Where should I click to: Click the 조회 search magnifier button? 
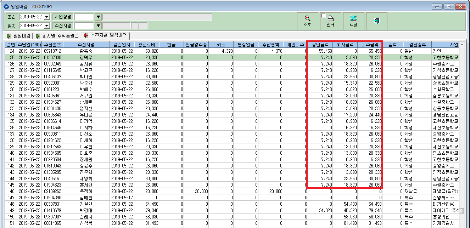[307, 21]
